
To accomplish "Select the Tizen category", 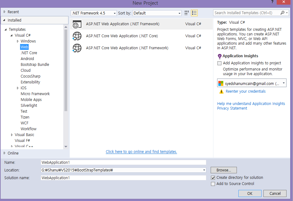I will 25,117.
